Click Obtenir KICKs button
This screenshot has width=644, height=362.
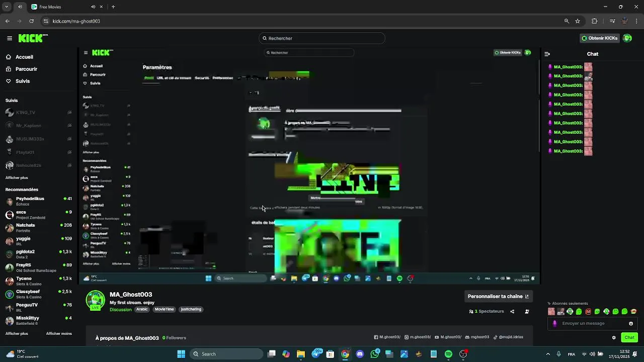599,38
